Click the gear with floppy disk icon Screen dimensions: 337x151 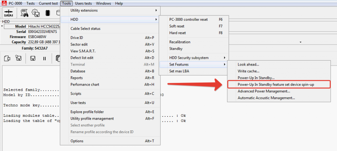tap(35, 13)
